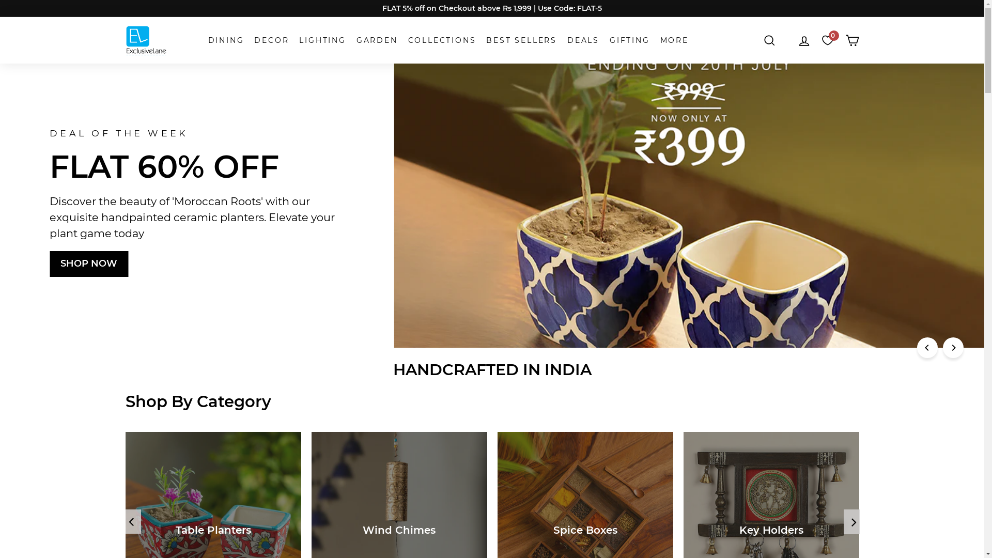Click the page vertical scrollbar

click(988, 279)
